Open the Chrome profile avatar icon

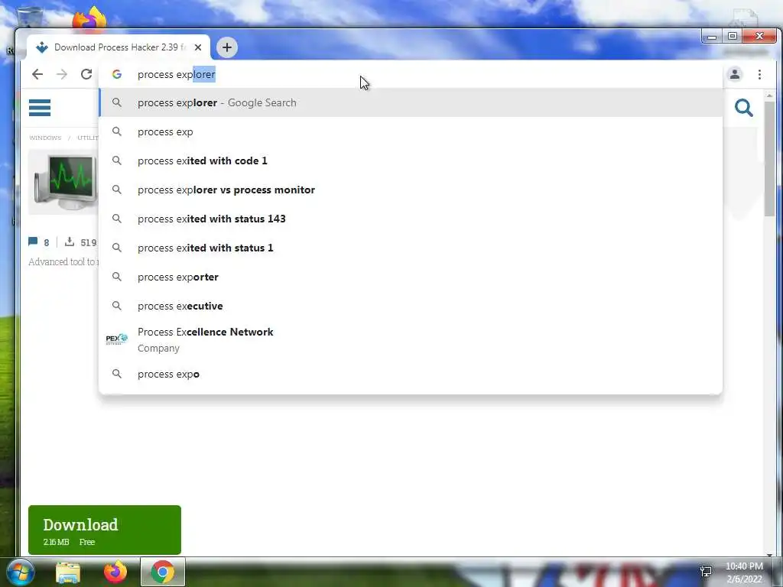pos(735,74)
